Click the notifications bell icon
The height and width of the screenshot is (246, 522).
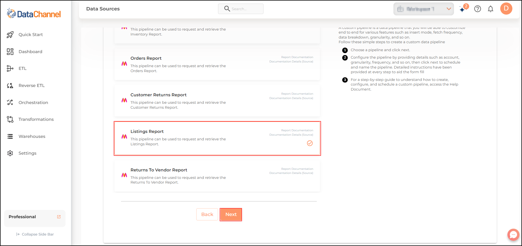491,9
